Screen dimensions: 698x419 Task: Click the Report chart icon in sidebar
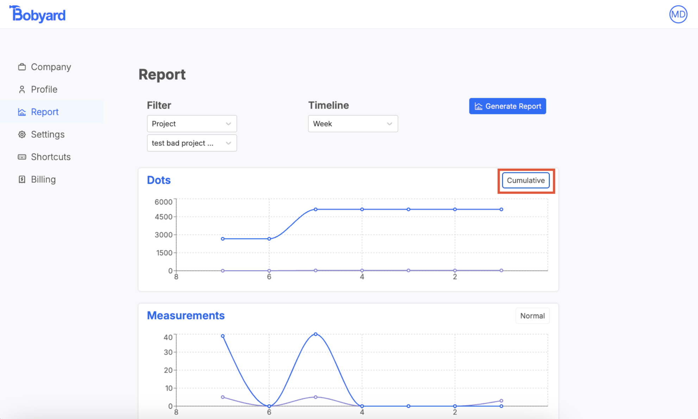(x=22, y=112)
